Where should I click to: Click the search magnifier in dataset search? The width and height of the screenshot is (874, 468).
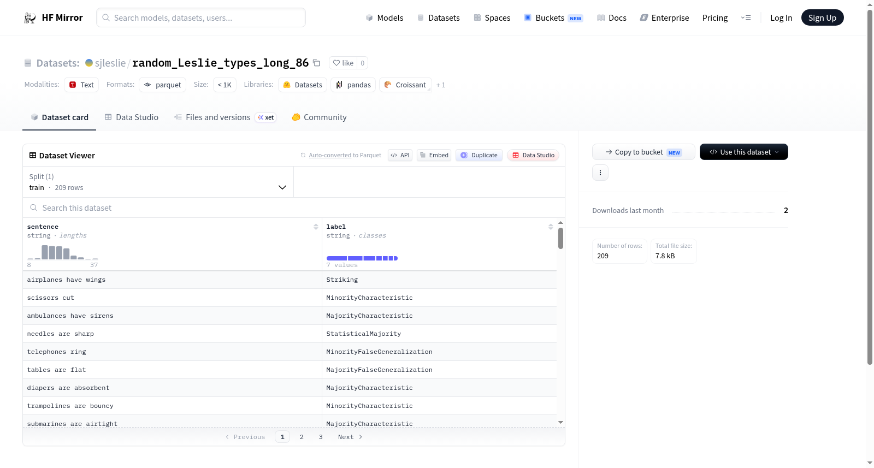click(x=34, y=208)
